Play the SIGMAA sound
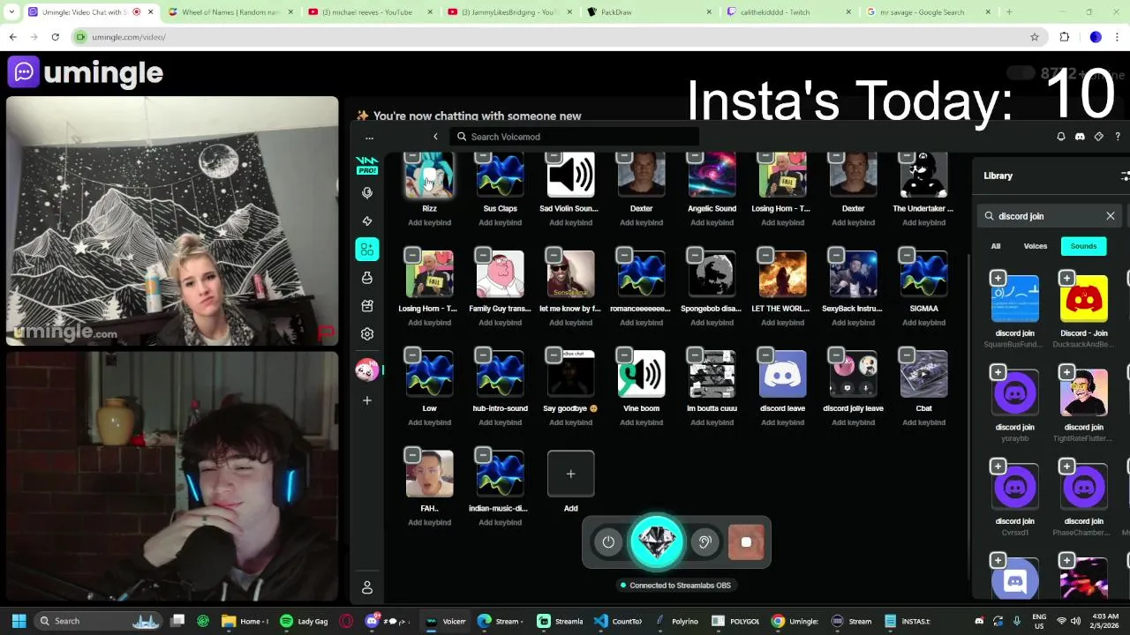The height and width of the screenshot is (635, 1130). click(x=923, y=274)
